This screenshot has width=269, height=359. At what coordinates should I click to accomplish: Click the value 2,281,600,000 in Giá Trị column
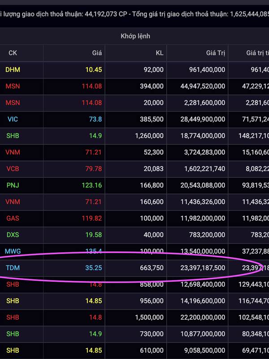(x=205, y=103)
